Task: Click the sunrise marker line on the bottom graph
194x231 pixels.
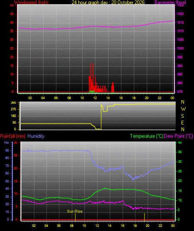Action: click(75, 217)
